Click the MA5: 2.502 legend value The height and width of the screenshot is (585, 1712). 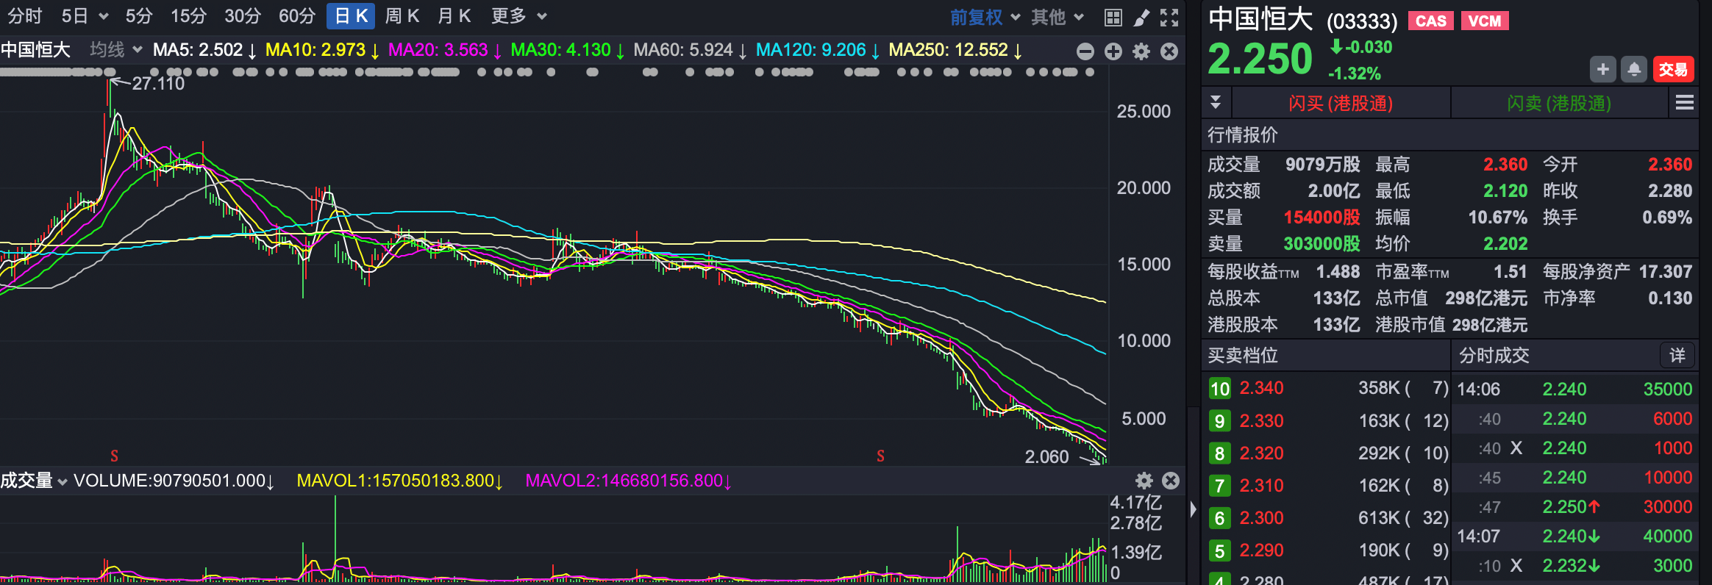point(204,50)
